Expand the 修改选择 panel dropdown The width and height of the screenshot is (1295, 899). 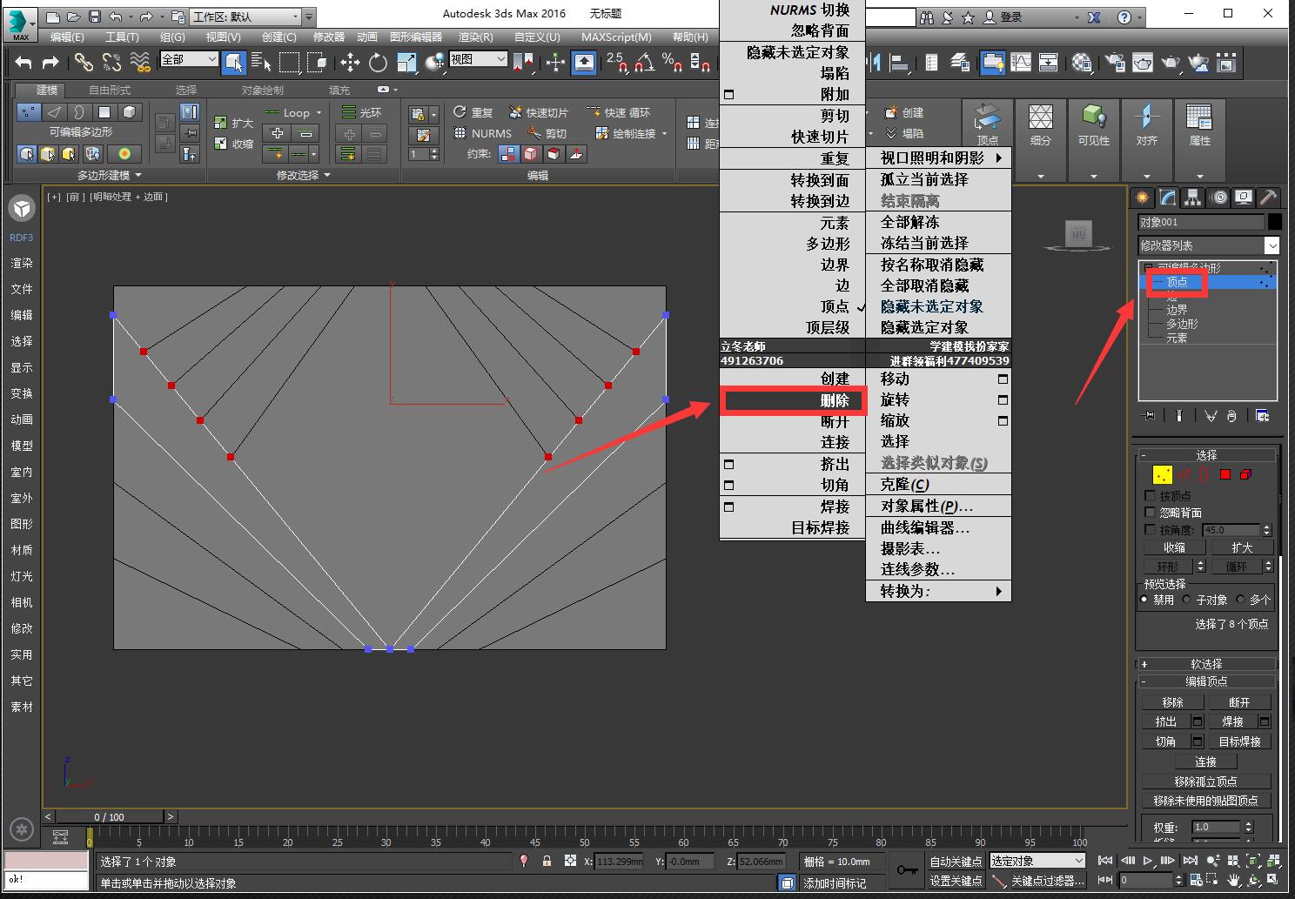(303, 175)
